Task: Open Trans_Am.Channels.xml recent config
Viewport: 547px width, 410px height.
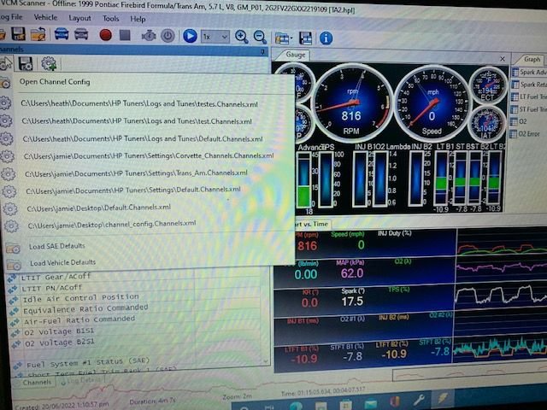Action: pos(137,173)
